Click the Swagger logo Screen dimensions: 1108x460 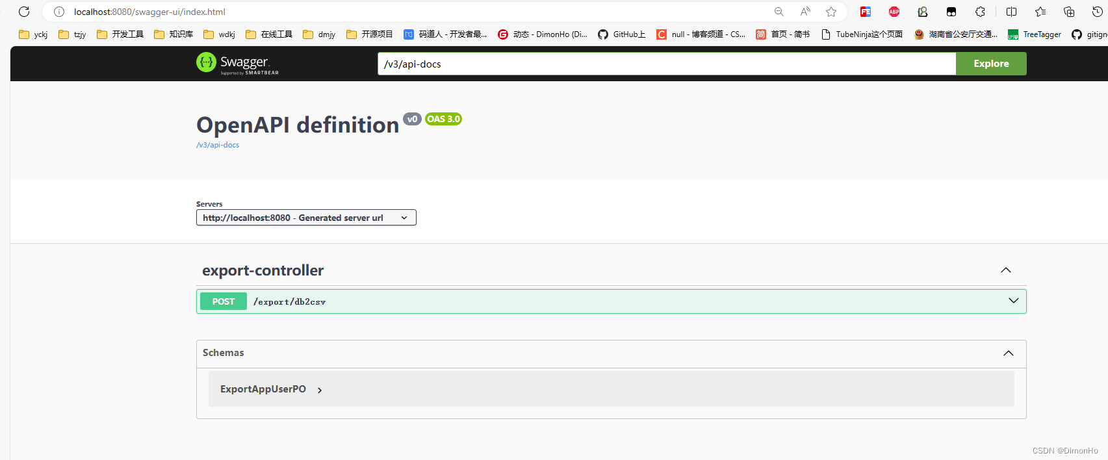[237, 63]
